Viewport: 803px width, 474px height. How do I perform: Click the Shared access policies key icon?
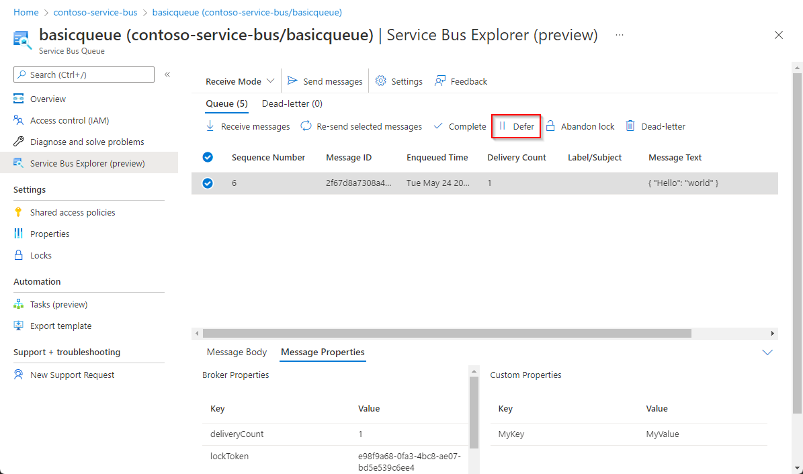click(x=18, y=212)
